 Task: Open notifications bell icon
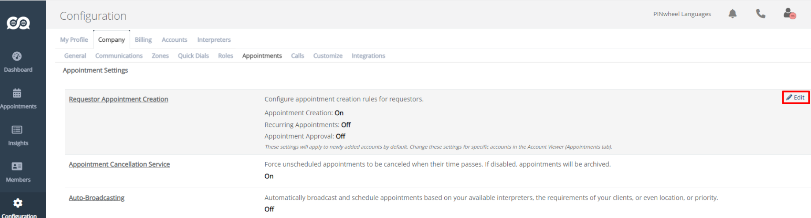pyautogui.click(x=733, y=14)
